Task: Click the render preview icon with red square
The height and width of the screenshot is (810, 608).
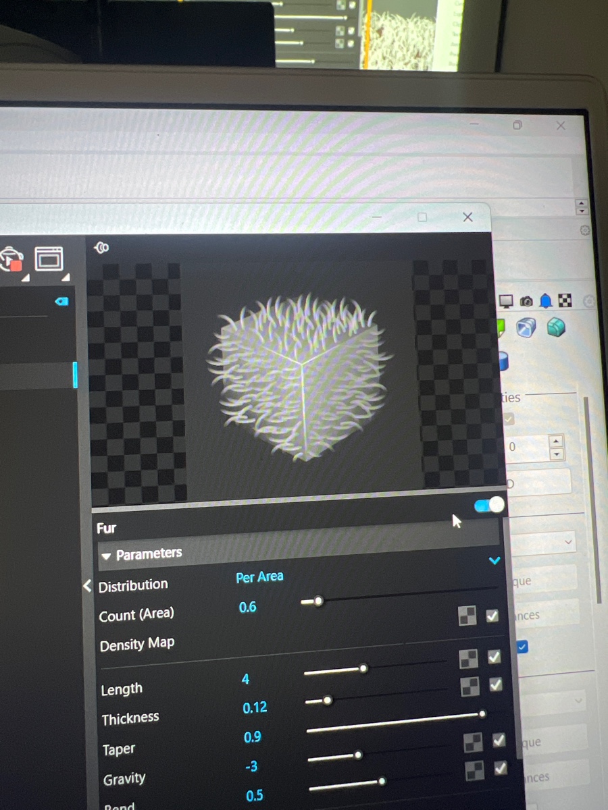Action: tap(10, 259)
